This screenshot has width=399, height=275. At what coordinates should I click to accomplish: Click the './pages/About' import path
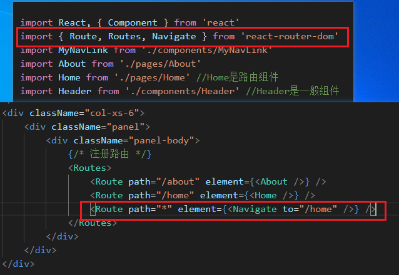(x=160, y=64)
